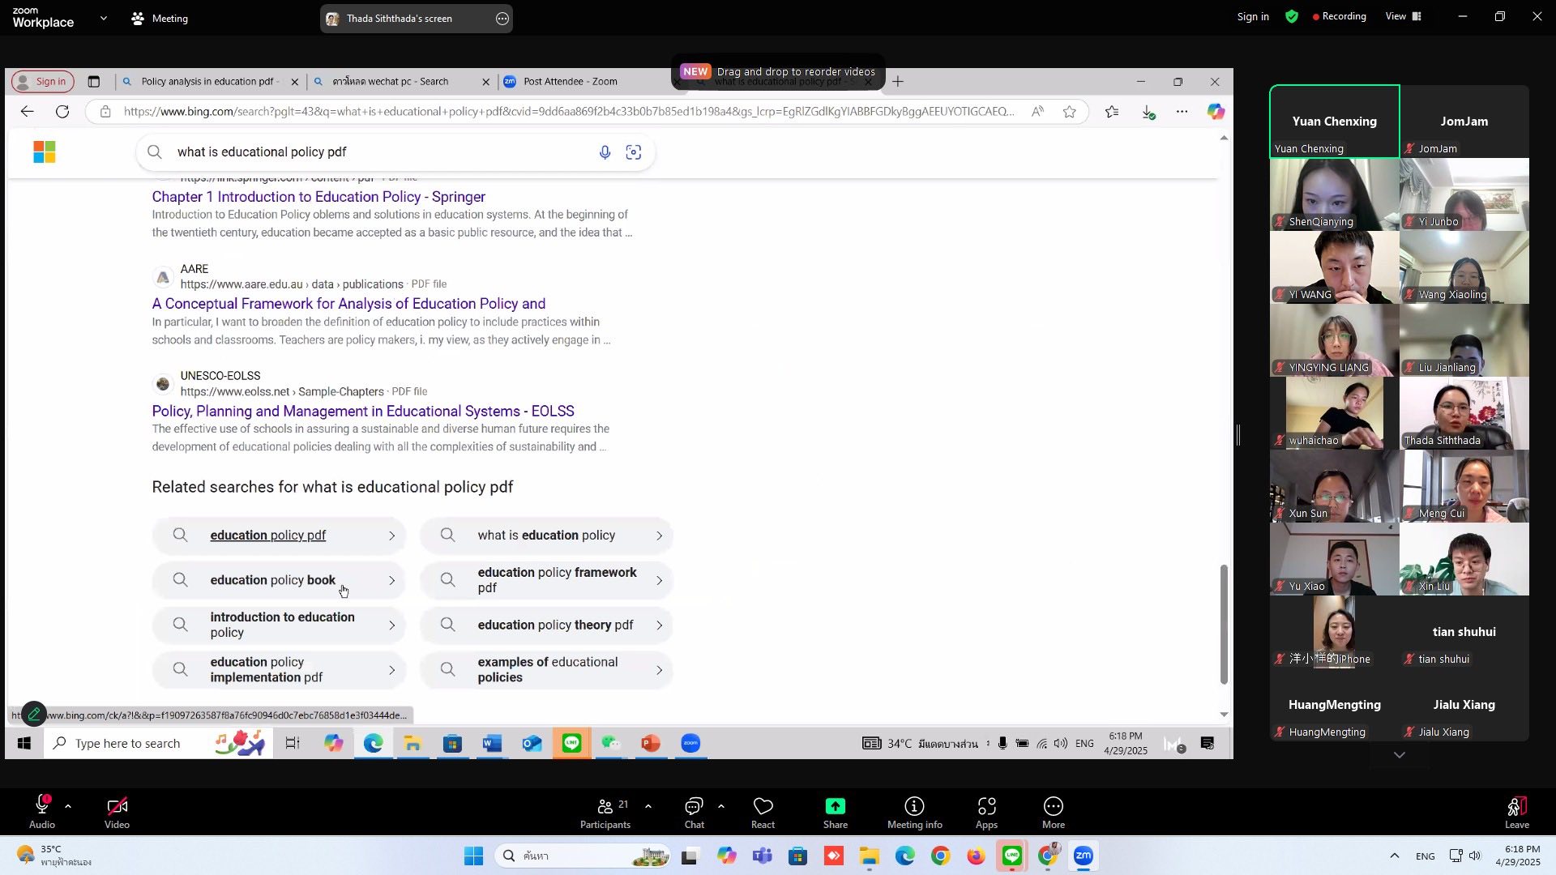Add page to favorites star

tap(1070, 112)
